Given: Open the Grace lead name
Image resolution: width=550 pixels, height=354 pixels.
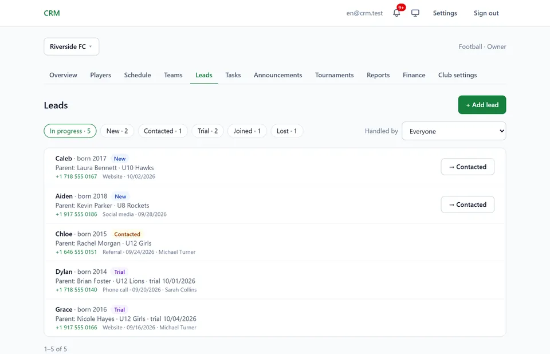Looking at the screenshot, I should (64, 309).
